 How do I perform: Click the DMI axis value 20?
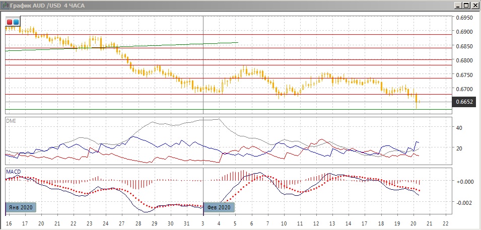pyautogui.click(x=459, y=148)
